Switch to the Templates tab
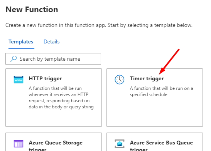The width and height of the screenshot is (211, 151). tap(21, 41)
